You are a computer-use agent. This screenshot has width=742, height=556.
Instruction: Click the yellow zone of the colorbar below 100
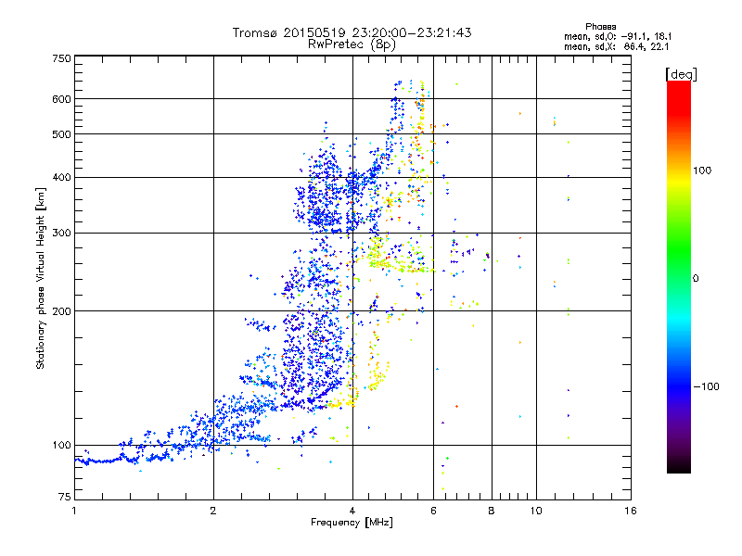(x=679, y=182)
